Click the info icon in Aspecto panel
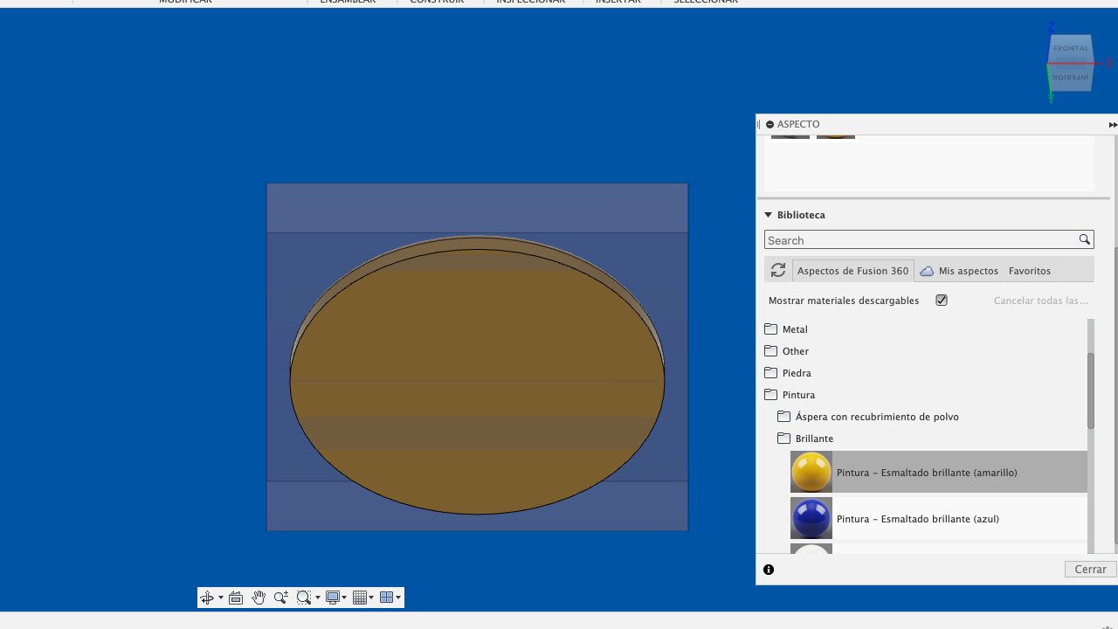This screenshot has height=629, width=1118. [x=769, y=570]
